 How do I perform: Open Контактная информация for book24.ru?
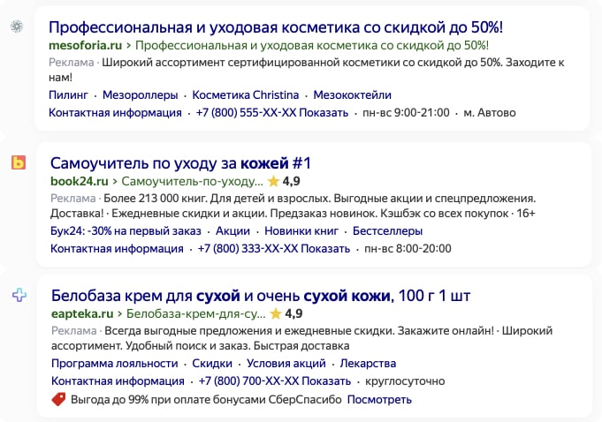[117, 248]
